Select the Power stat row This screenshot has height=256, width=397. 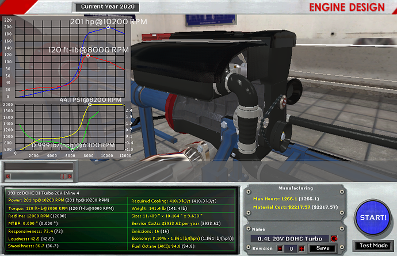click(67, 200)
